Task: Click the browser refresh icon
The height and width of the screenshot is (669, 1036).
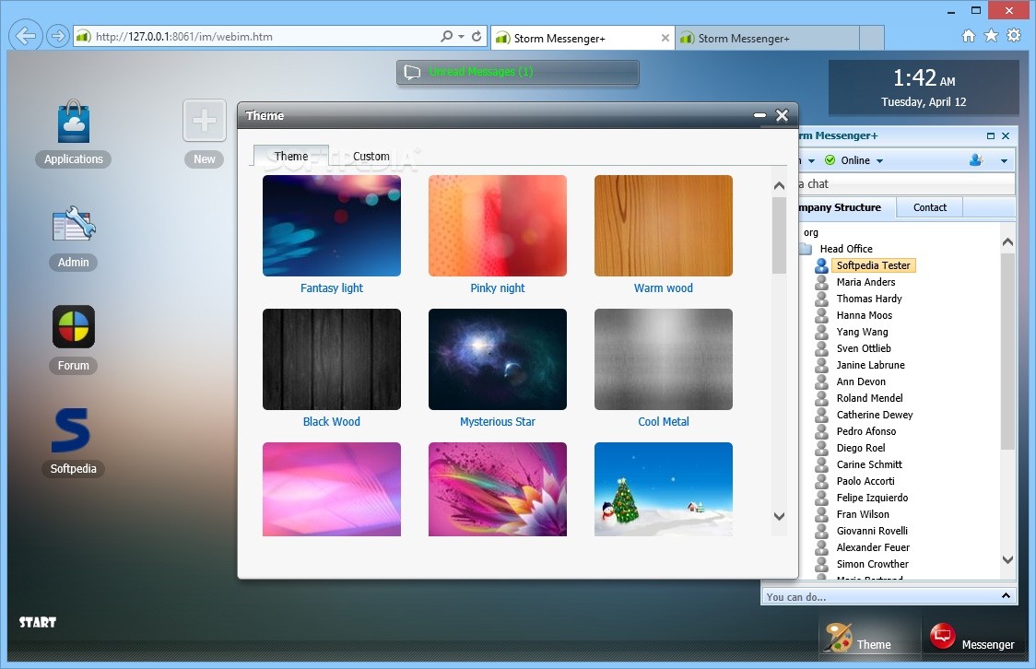Action: click(477, 36)
